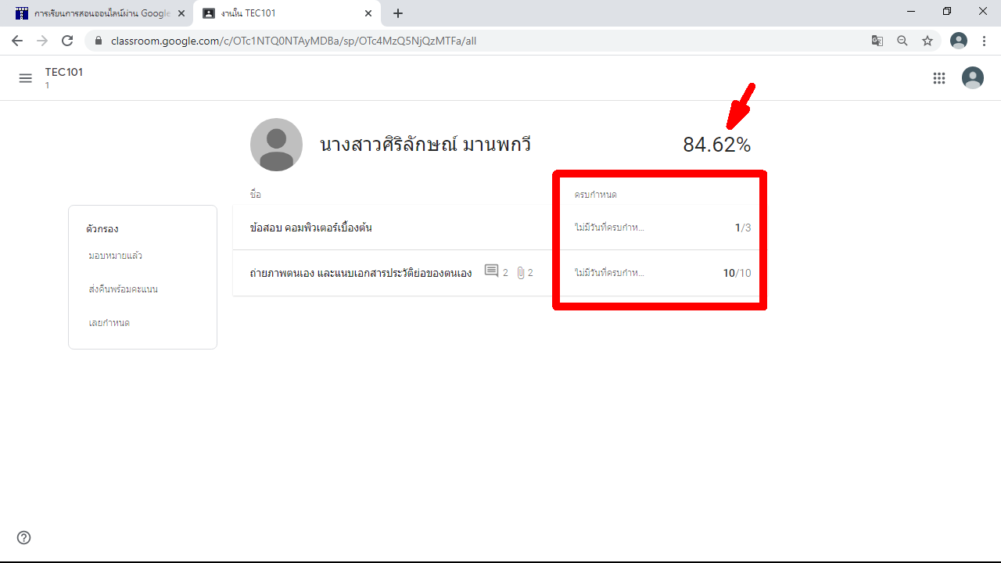Click the Chrome profile icon in toolbar
1001x563 pixels.
(x=958, y=41)
